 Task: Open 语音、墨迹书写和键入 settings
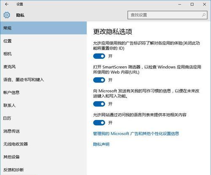(x=43, y=80)
